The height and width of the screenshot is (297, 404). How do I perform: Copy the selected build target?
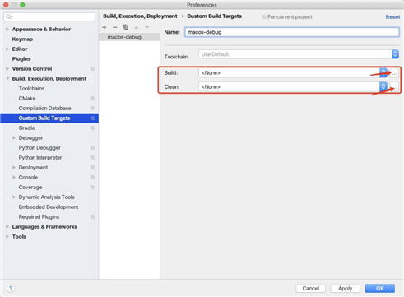[x=126, y=27]
